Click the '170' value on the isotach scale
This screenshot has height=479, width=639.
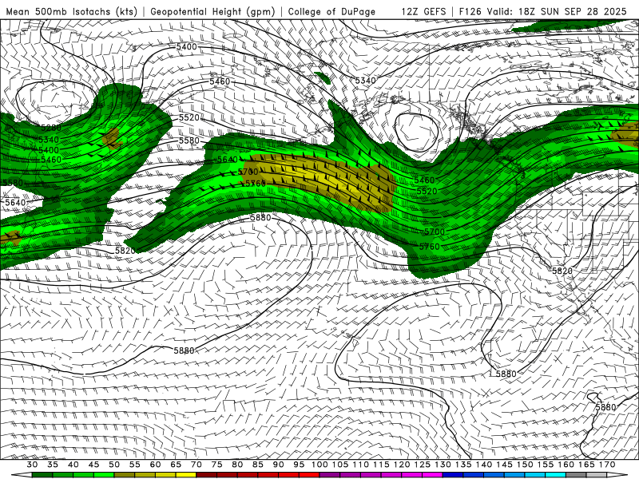[607, 465]
